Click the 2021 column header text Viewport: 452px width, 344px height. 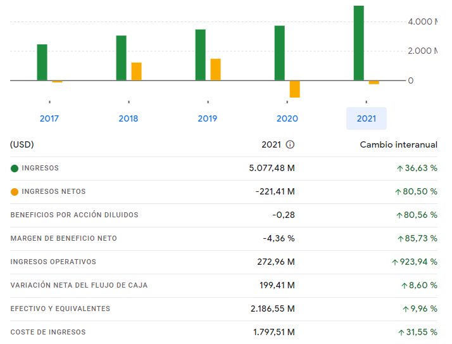tap(271, 144)
